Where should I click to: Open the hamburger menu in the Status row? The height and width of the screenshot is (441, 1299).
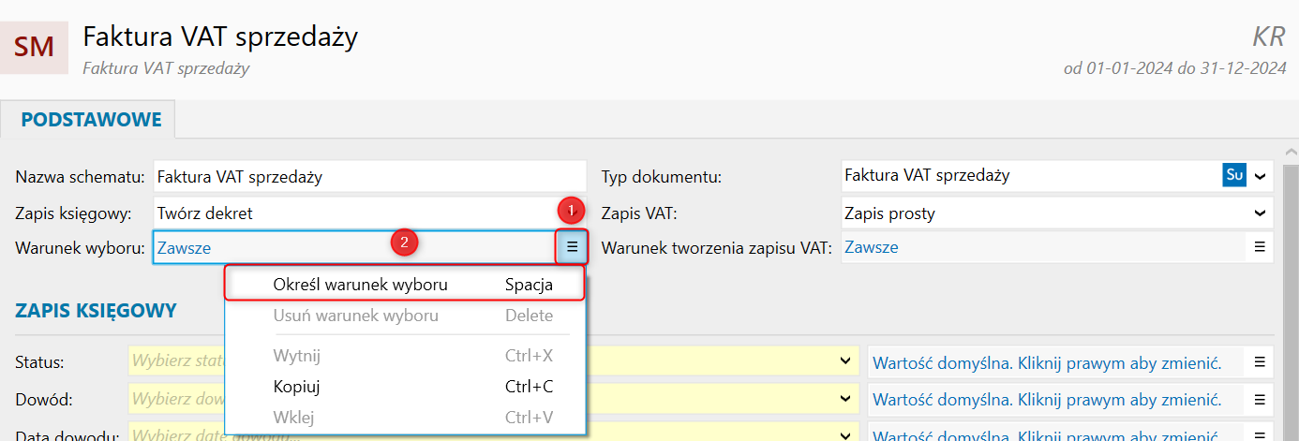tap(1260, 362)
